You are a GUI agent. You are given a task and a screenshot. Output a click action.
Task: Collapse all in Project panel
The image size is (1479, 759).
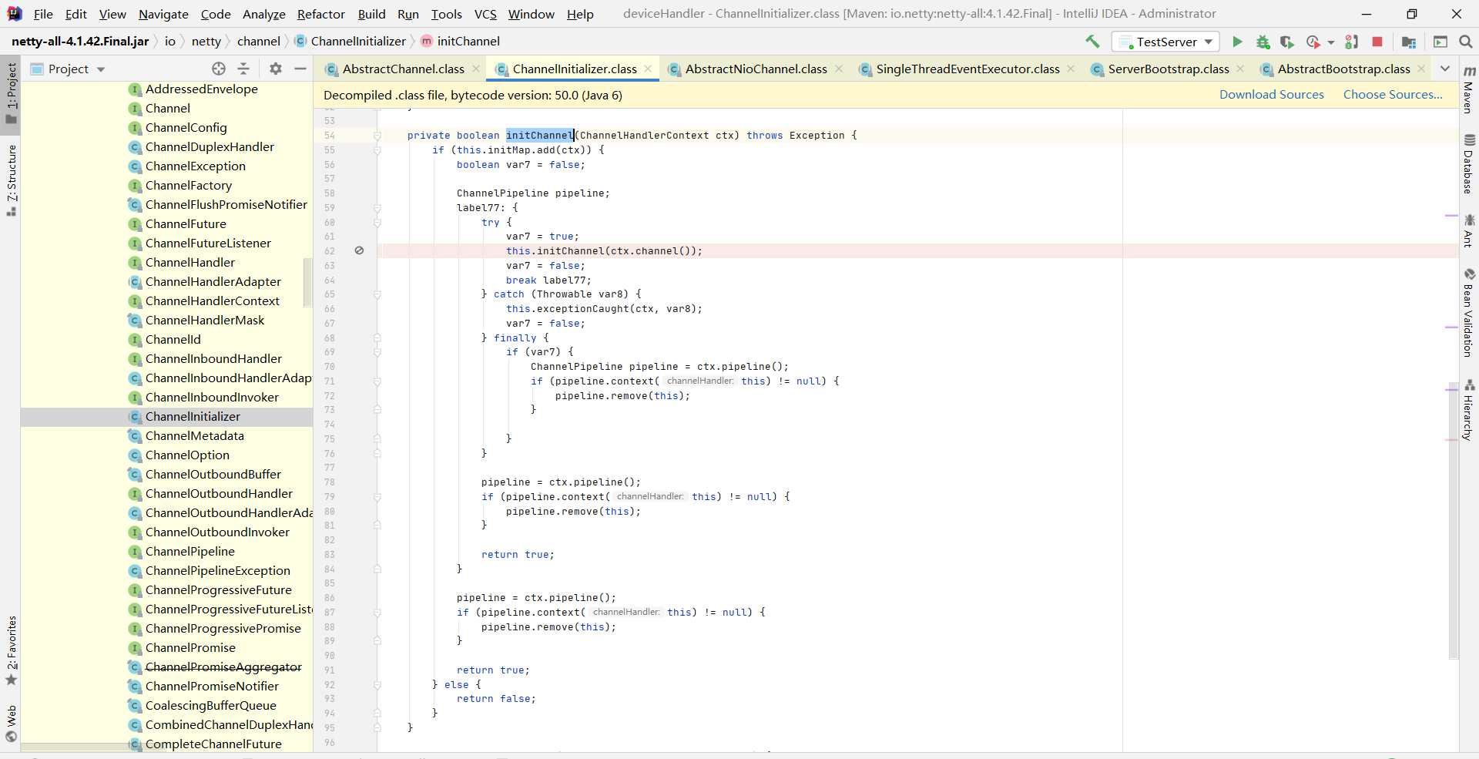coord(243,69)
